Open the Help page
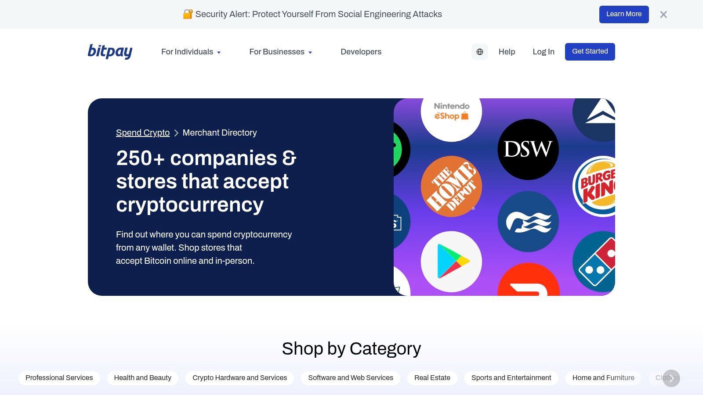 507,52
